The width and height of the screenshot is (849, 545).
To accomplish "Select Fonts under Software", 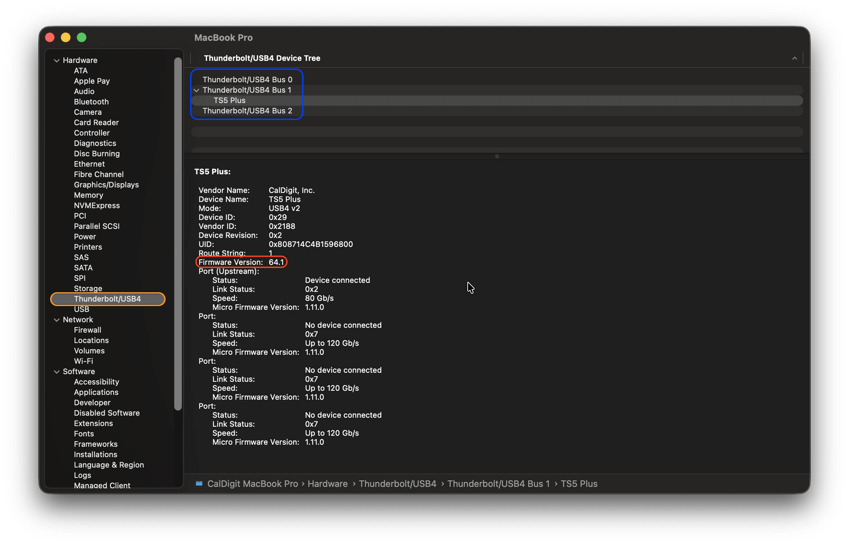I will 84,434.
